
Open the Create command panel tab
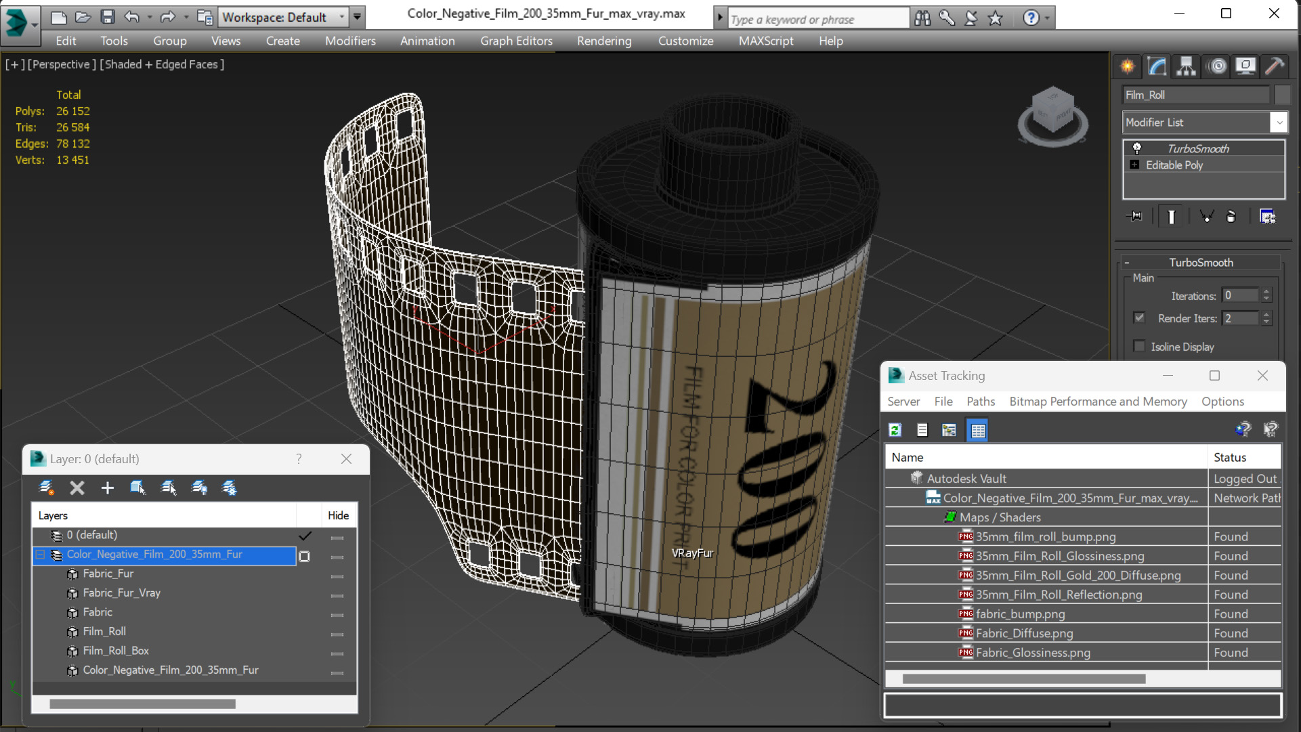click(x=1128, y=66)
